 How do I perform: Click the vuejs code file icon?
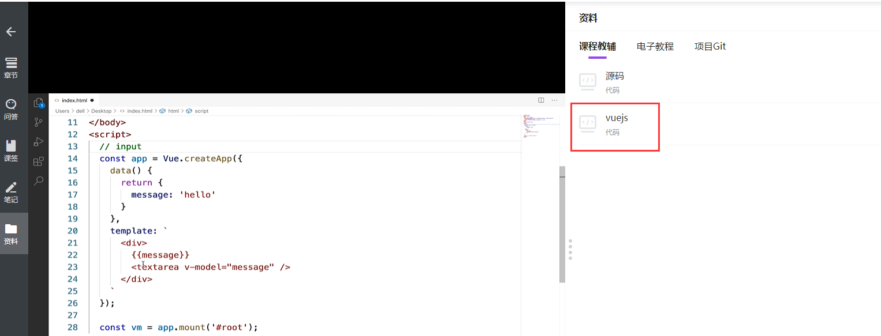pos(588,123)
